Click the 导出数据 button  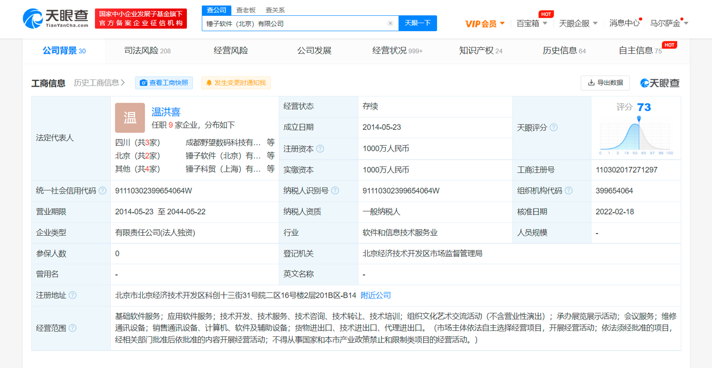click(x=605, y=83)
